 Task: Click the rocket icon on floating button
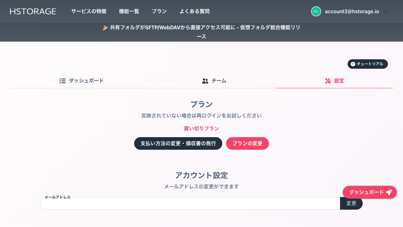tap(389, 192)
